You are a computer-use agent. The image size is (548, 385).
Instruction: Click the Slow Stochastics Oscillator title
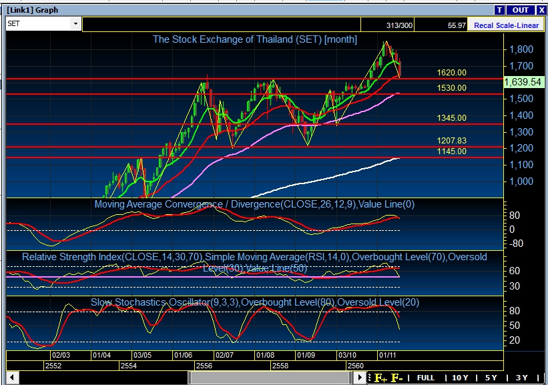pos(255,302)
